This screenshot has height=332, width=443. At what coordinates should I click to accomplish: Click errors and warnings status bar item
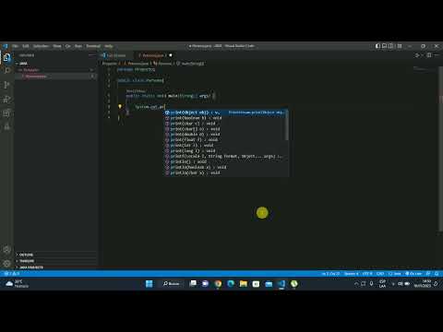[x=12, y=274]
